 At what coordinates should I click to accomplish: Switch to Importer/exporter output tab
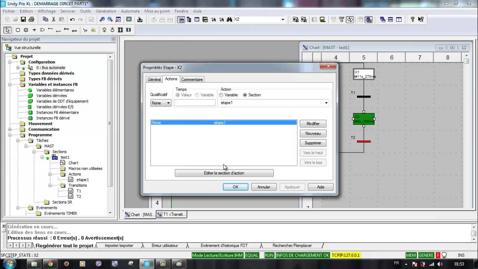pos(119,245)
